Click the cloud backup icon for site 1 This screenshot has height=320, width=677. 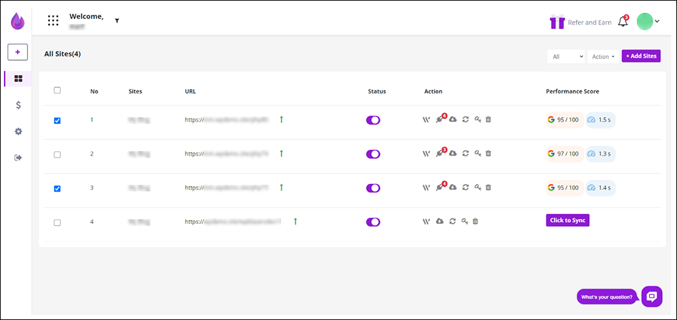[452, 120]
